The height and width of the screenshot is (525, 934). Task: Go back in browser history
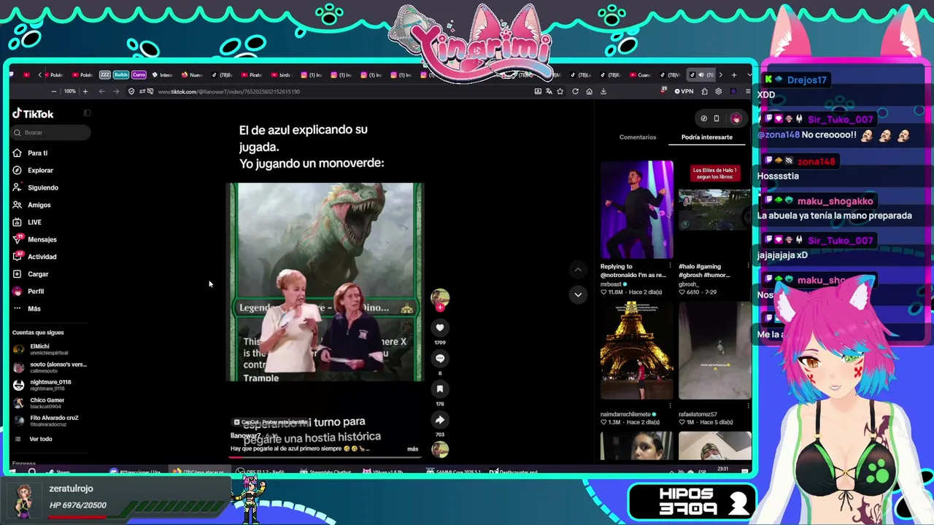click(101, 91)
